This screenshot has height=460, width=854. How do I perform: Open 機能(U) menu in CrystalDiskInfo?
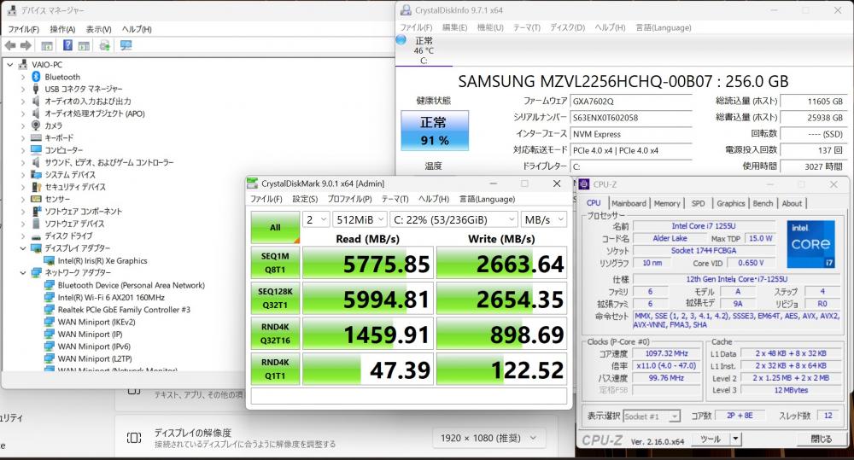pos(490,27)
